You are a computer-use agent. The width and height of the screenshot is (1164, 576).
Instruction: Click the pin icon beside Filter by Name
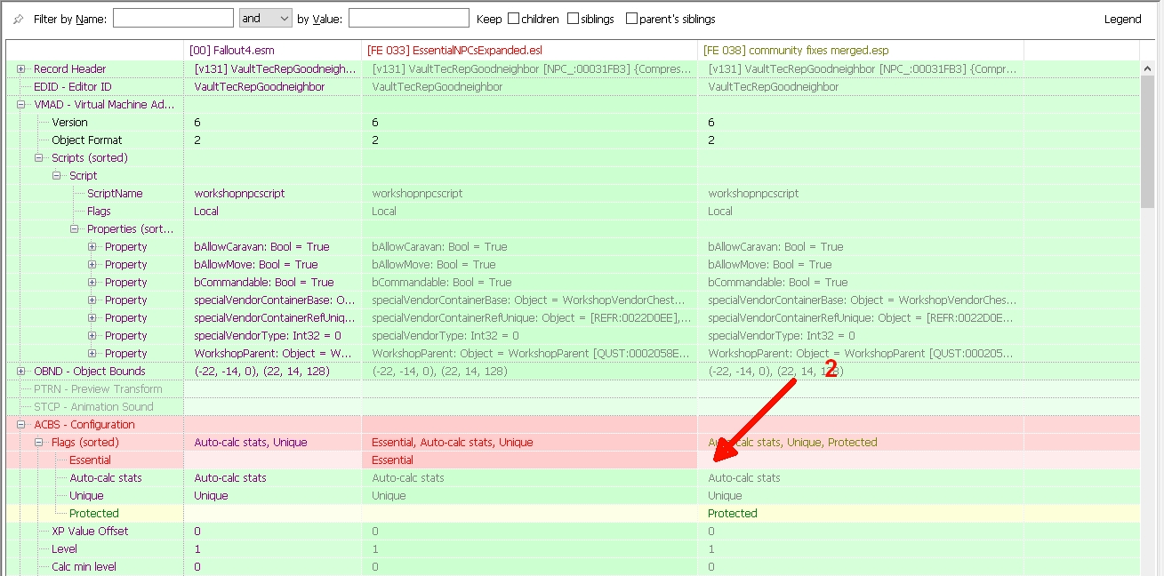19,19
